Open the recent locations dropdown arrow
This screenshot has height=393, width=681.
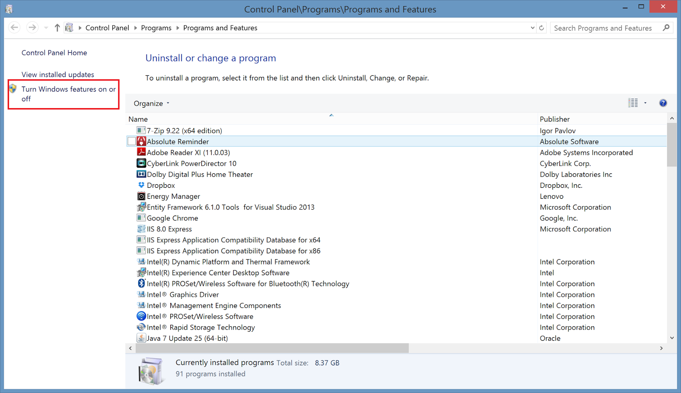coord(46,28)
